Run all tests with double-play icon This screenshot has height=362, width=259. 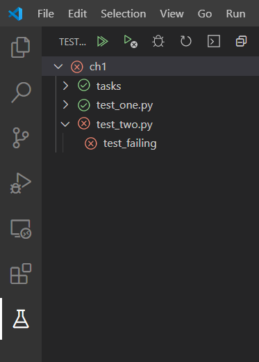click(x=103, y=42)
